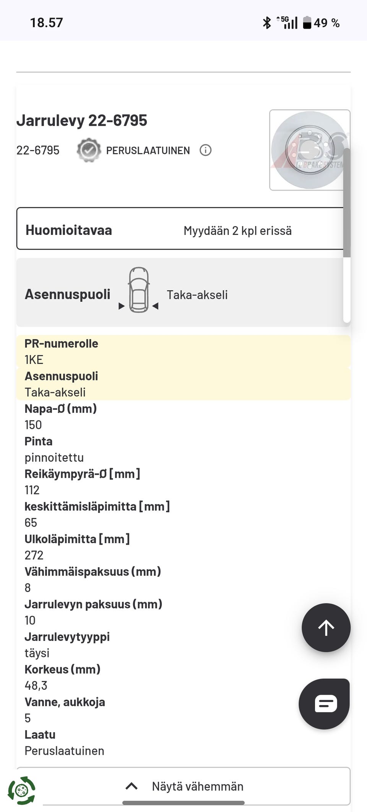Tap the right arrow beside the car diagram

click(155, 306)
